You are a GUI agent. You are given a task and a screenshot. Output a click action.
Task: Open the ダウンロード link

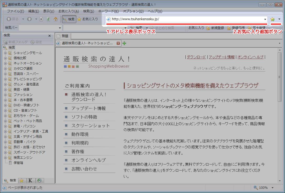196,57
